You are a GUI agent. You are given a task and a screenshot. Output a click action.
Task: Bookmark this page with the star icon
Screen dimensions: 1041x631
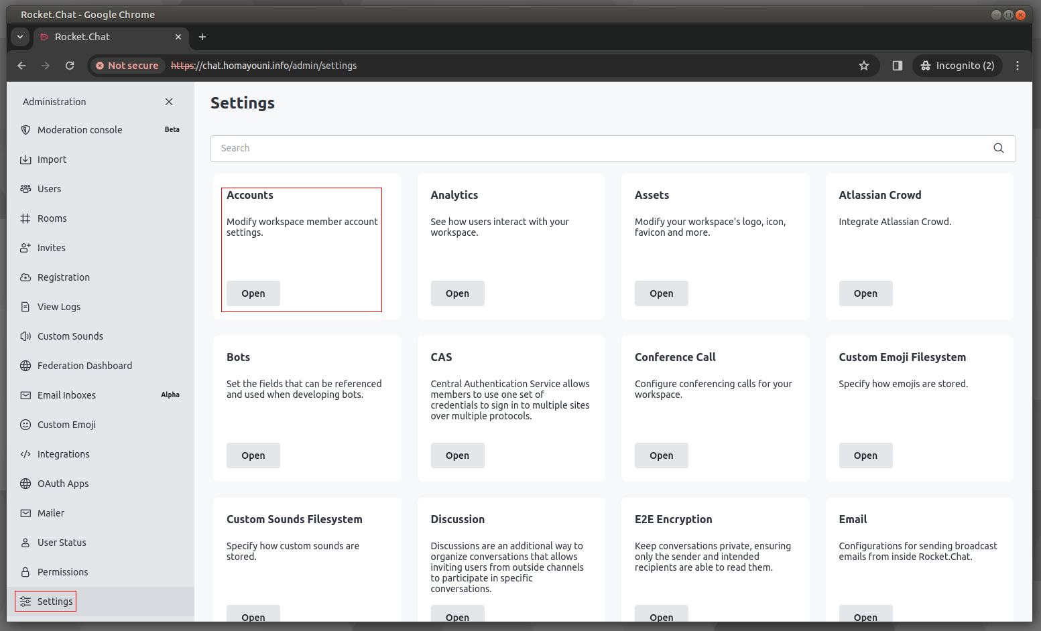[864, 66]
